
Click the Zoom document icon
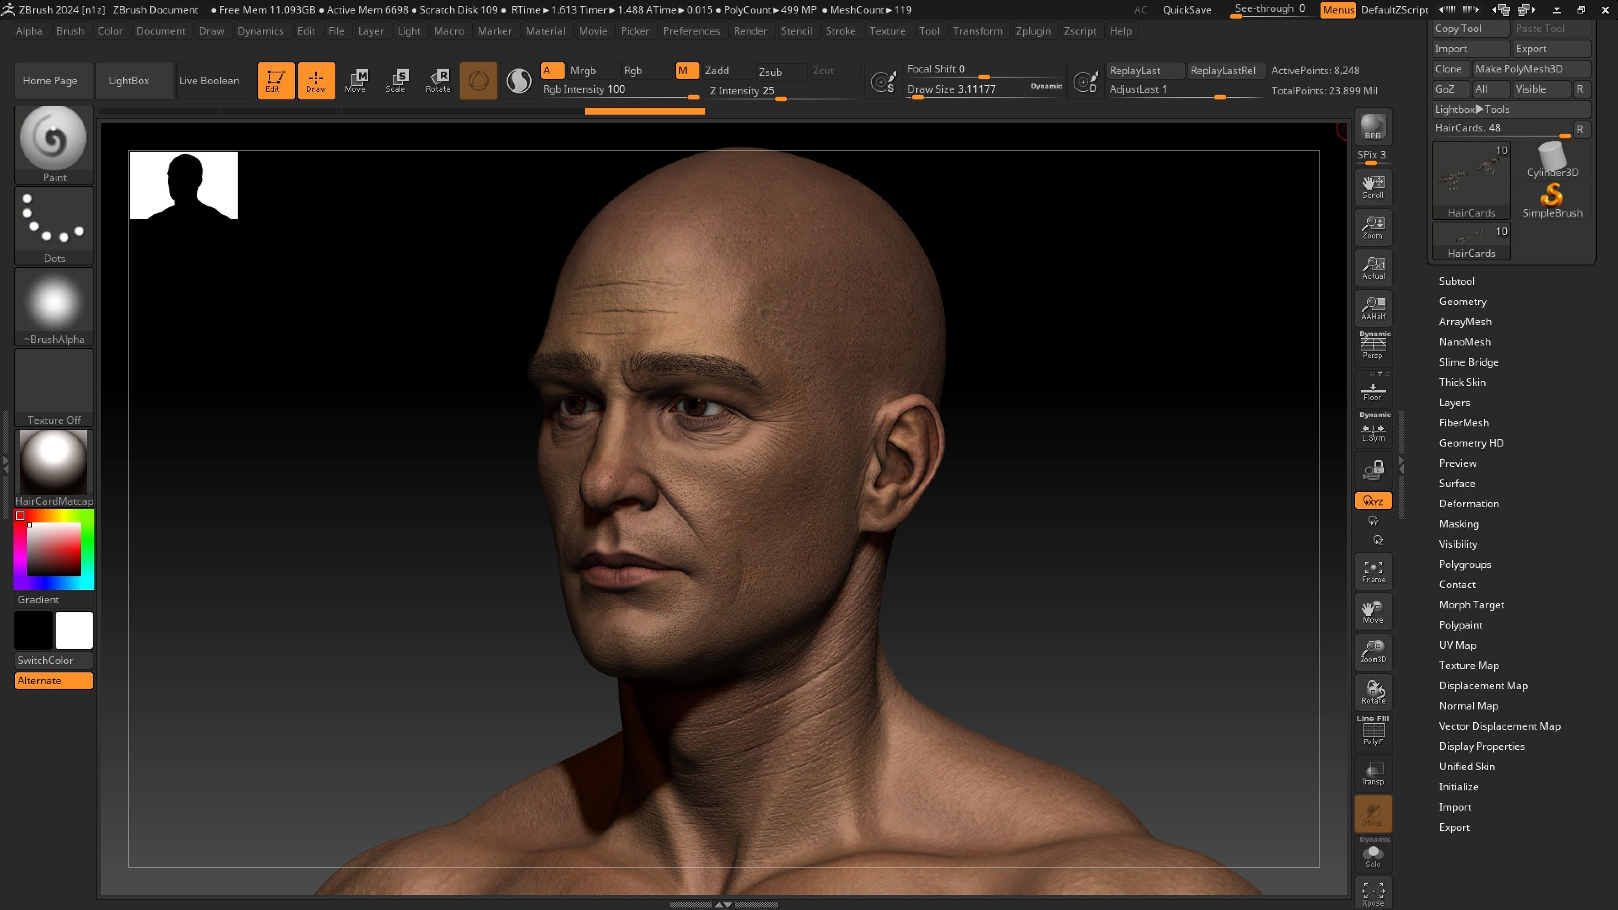1373,227
